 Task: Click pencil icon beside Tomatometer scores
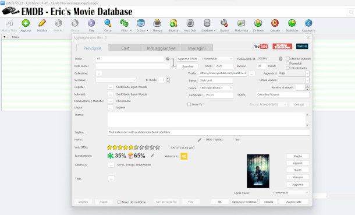point(152,156)
